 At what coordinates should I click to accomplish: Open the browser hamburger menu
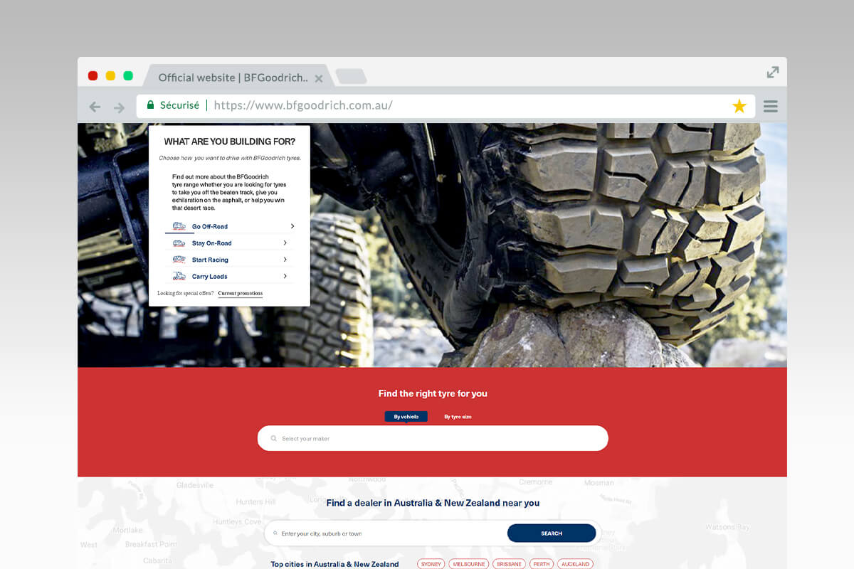pos(770,107)
